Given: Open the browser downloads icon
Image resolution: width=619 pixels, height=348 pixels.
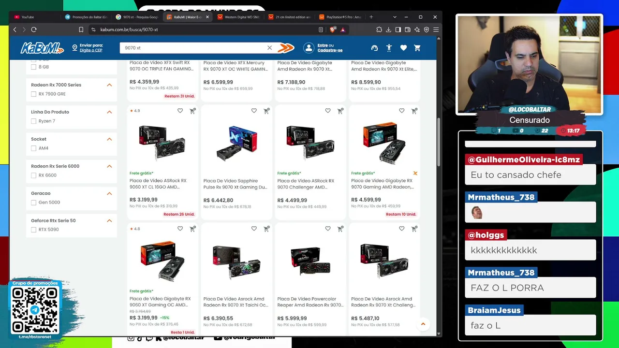Looking at the screenshot, I should 388,29.
